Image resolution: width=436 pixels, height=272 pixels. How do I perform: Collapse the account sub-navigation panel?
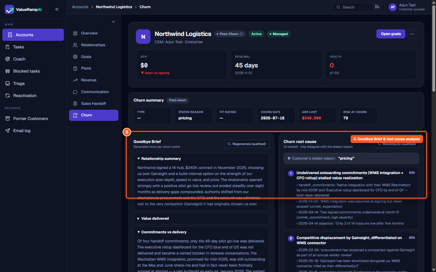coord(114,22)
